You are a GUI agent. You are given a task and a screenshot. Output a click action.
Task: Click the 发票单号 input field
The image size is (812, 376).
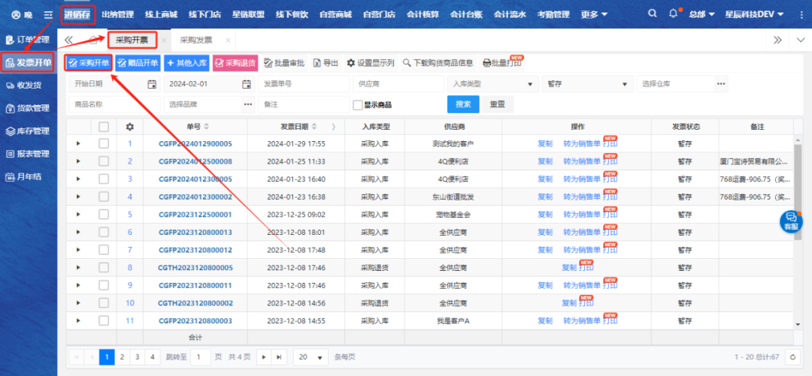point(304,84)
